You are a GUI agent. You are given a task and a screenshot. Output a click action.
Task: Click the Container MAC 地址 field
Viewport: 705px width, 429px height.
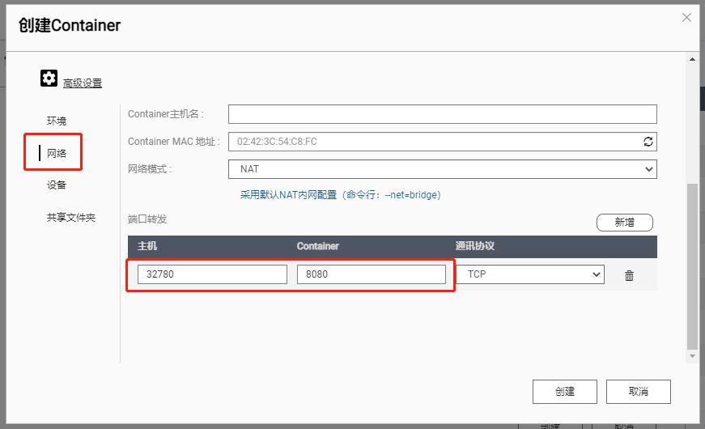click(x=443, y=142)
